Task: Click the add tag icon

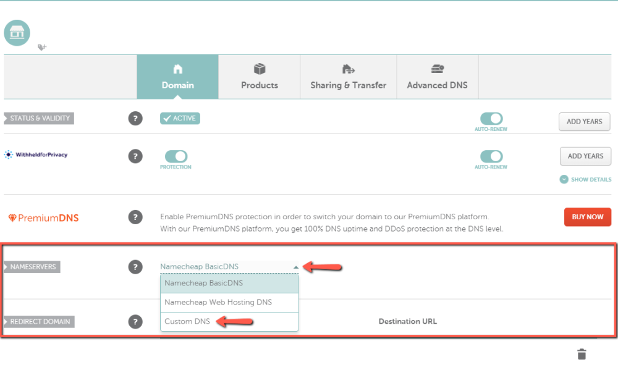Action: [42, 48]
